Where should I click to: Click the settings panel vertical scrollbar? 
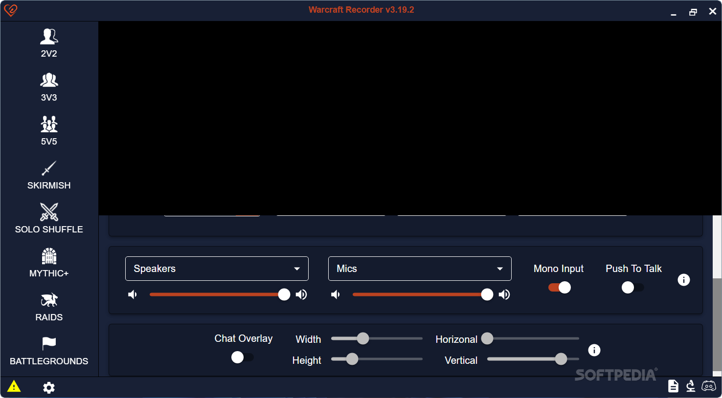717,325
